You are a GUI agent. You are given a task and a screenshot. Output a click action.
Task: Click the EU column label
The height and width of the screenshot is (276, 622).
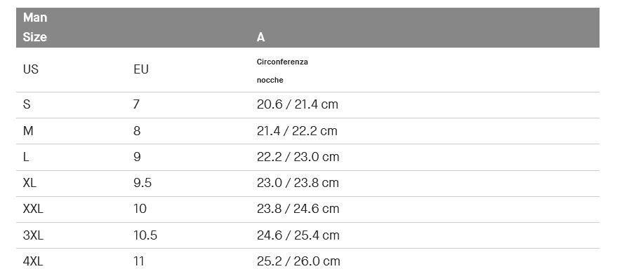tap(141, 69)
